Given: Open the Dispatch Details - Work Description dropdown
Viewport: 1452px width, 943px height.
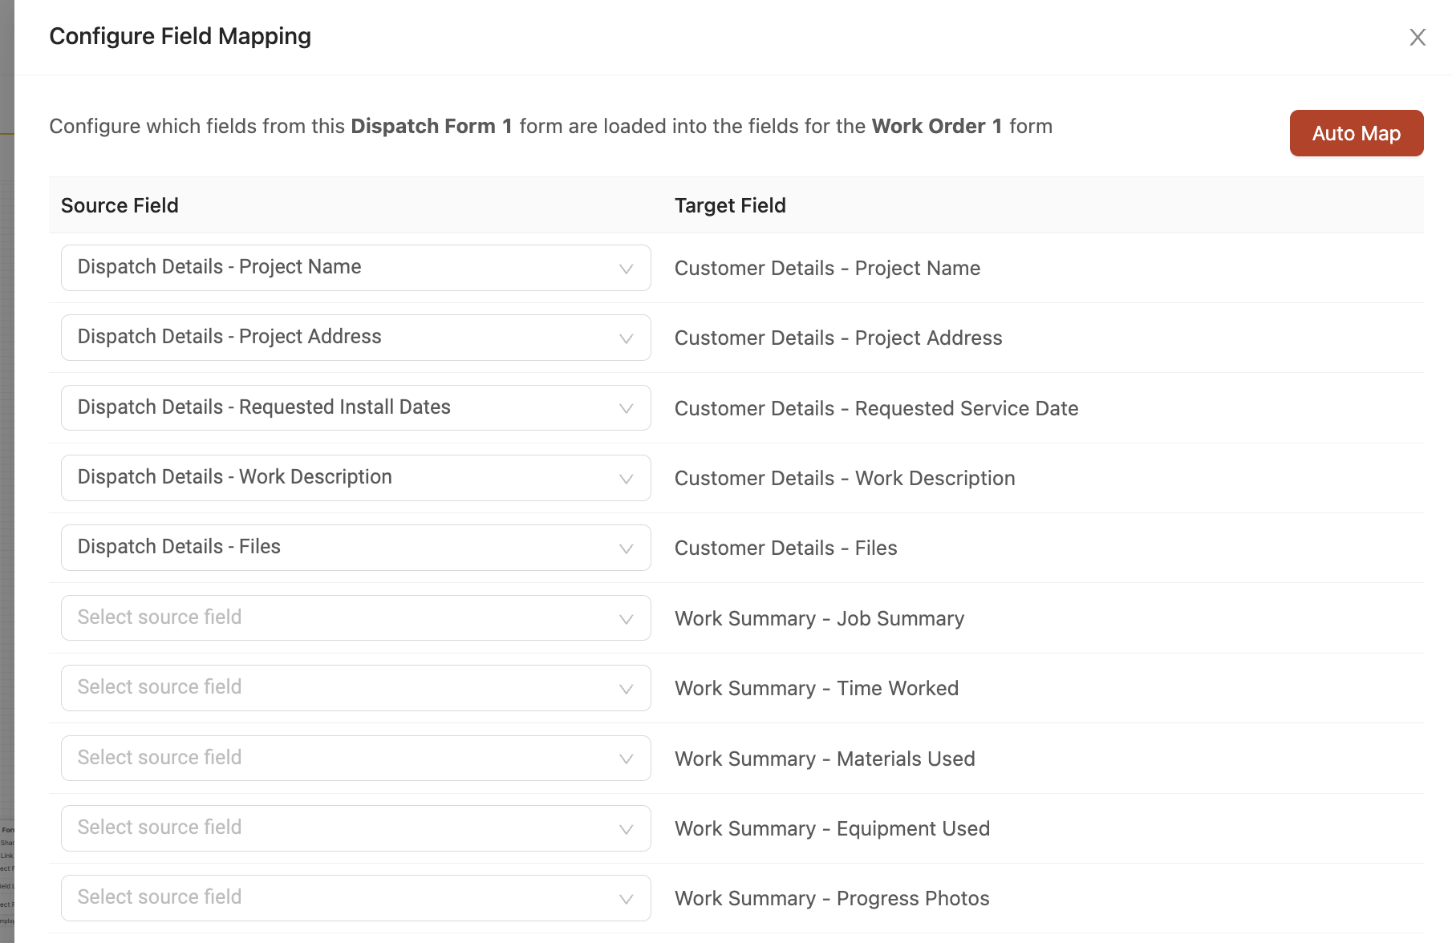Looking at the screenshot, I should [356, 478].
